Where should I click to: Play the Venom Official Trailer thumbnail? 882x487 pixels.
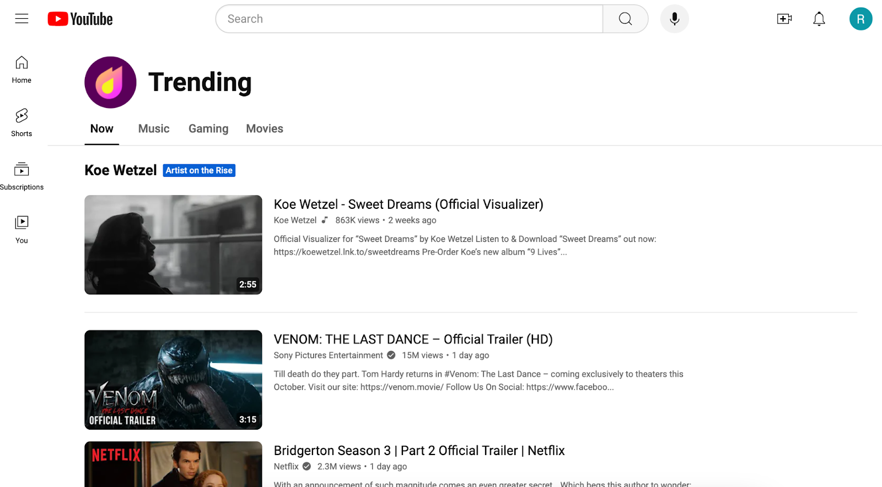pos(173,380)
